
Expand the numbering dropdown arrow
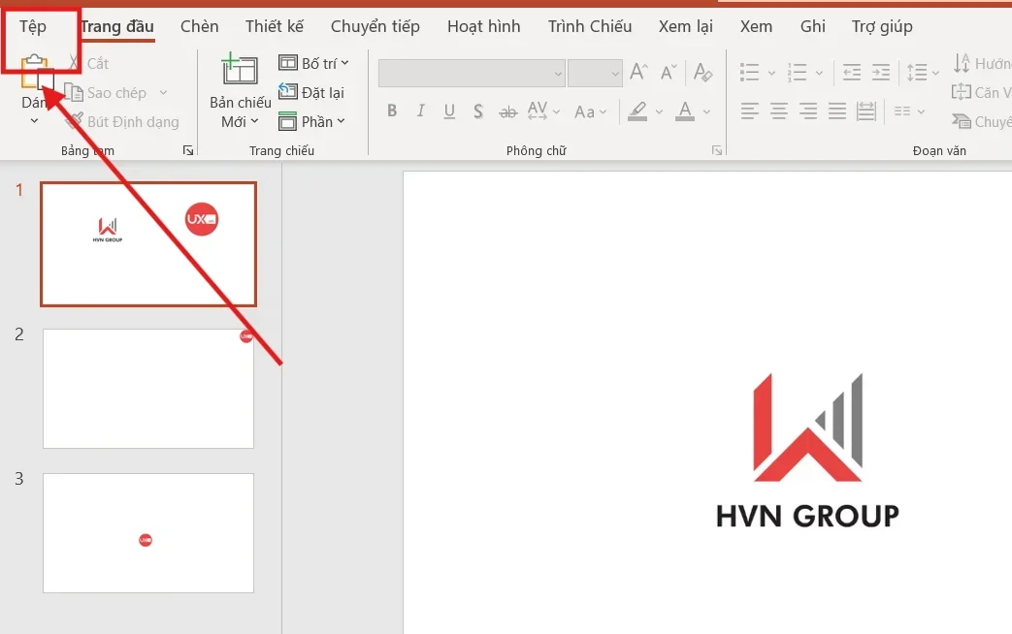point(819,73)
